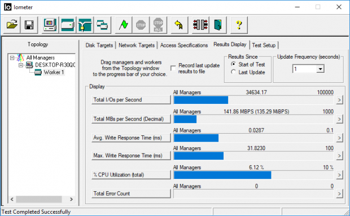Click the Total MBs per Second progress bar
This screenshot has height=216, width=350.
point(253,119)
